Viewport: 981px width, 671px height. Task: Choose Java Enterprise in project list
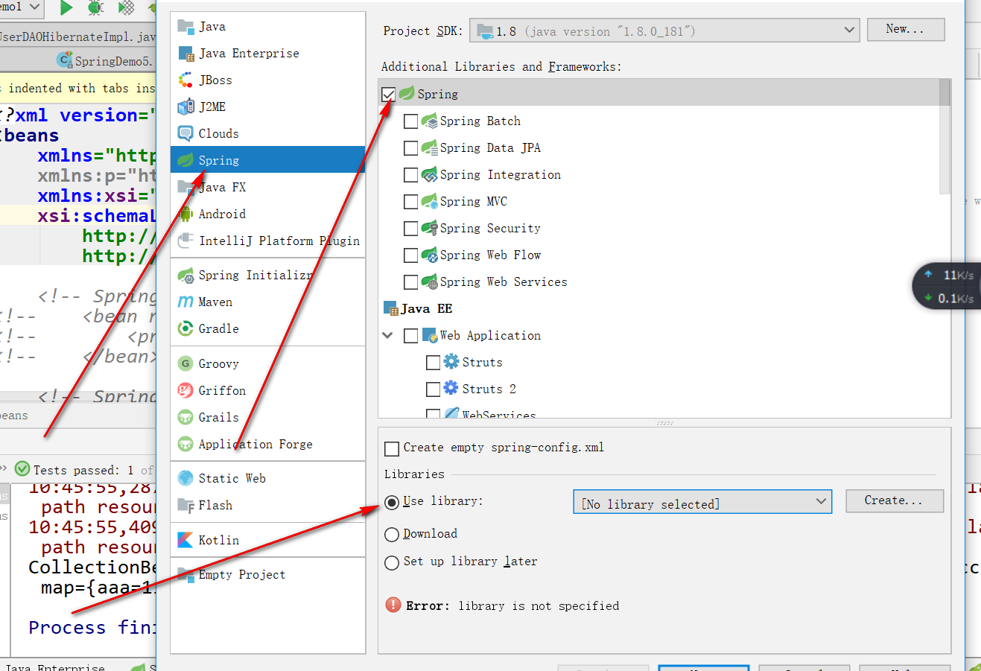coord(268,54)
